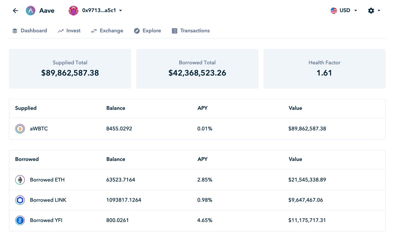Click the ETH token icon
The image size is (393, 245).
[x=20, y=180]
